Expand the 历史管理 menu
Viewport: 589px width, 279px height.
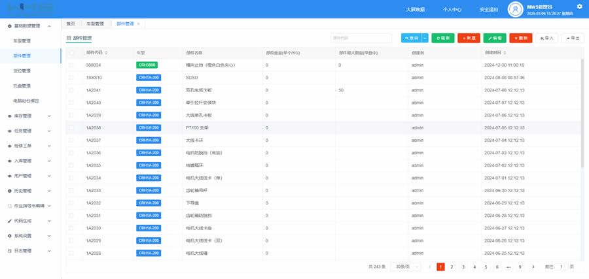(49, 191)
